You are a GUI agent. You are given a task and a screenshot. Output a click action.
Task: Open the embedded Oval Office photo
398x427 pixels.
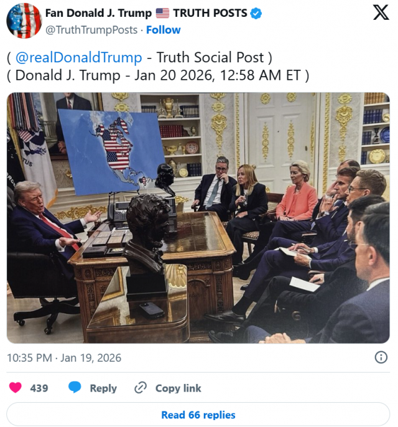(x=198, y=218)
